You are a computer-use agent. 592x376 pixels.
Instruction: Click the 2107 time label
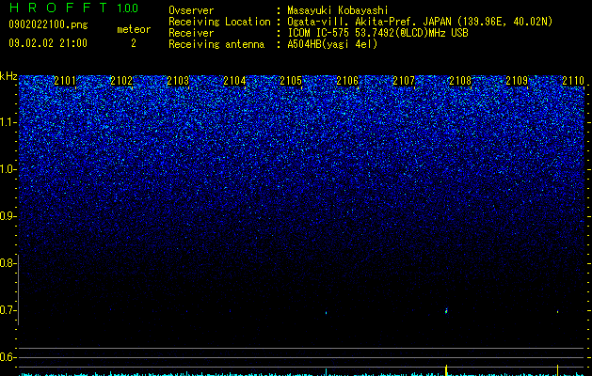click(x=404, y=81)
